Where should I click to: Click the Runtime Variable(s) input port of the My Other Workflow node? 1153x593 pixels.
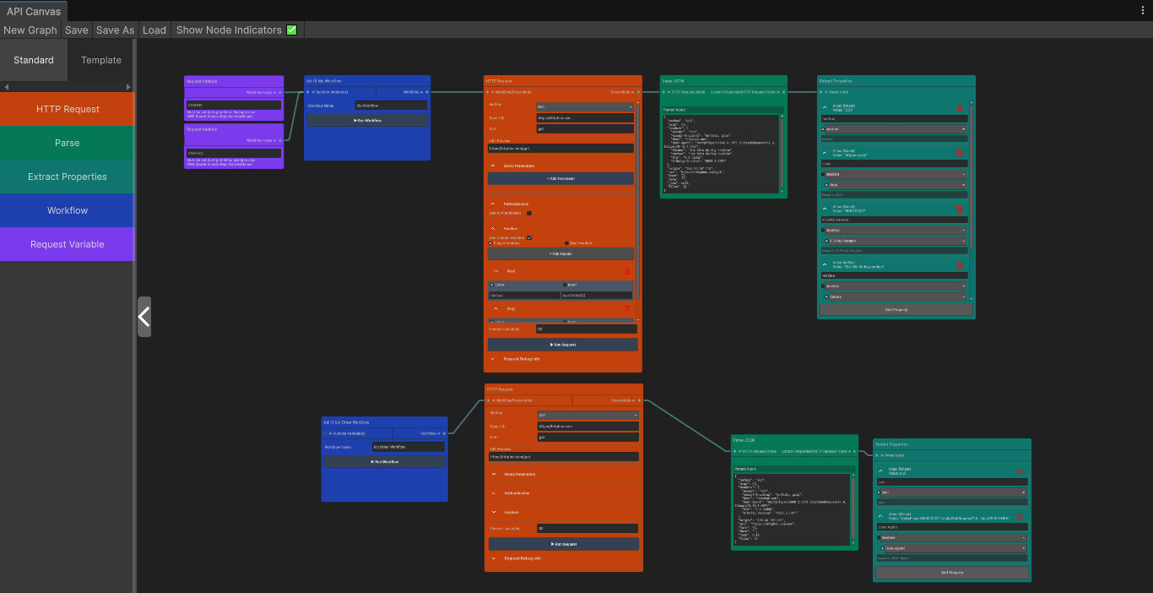(x=325, y=433)
